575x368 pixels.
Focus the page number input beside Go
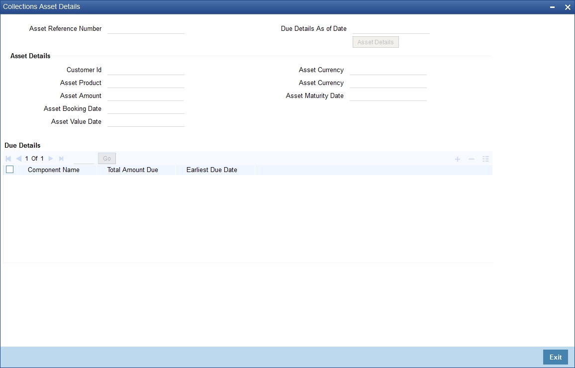tap(84, 159)
